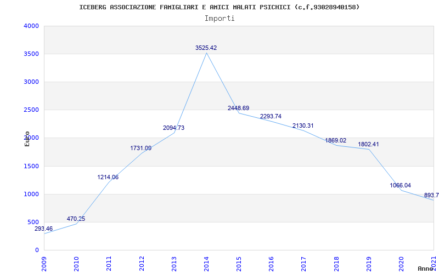Screen dimensions: 439x274
Task: Select the 2015 x-axis label
Action: tap(239, 264)
